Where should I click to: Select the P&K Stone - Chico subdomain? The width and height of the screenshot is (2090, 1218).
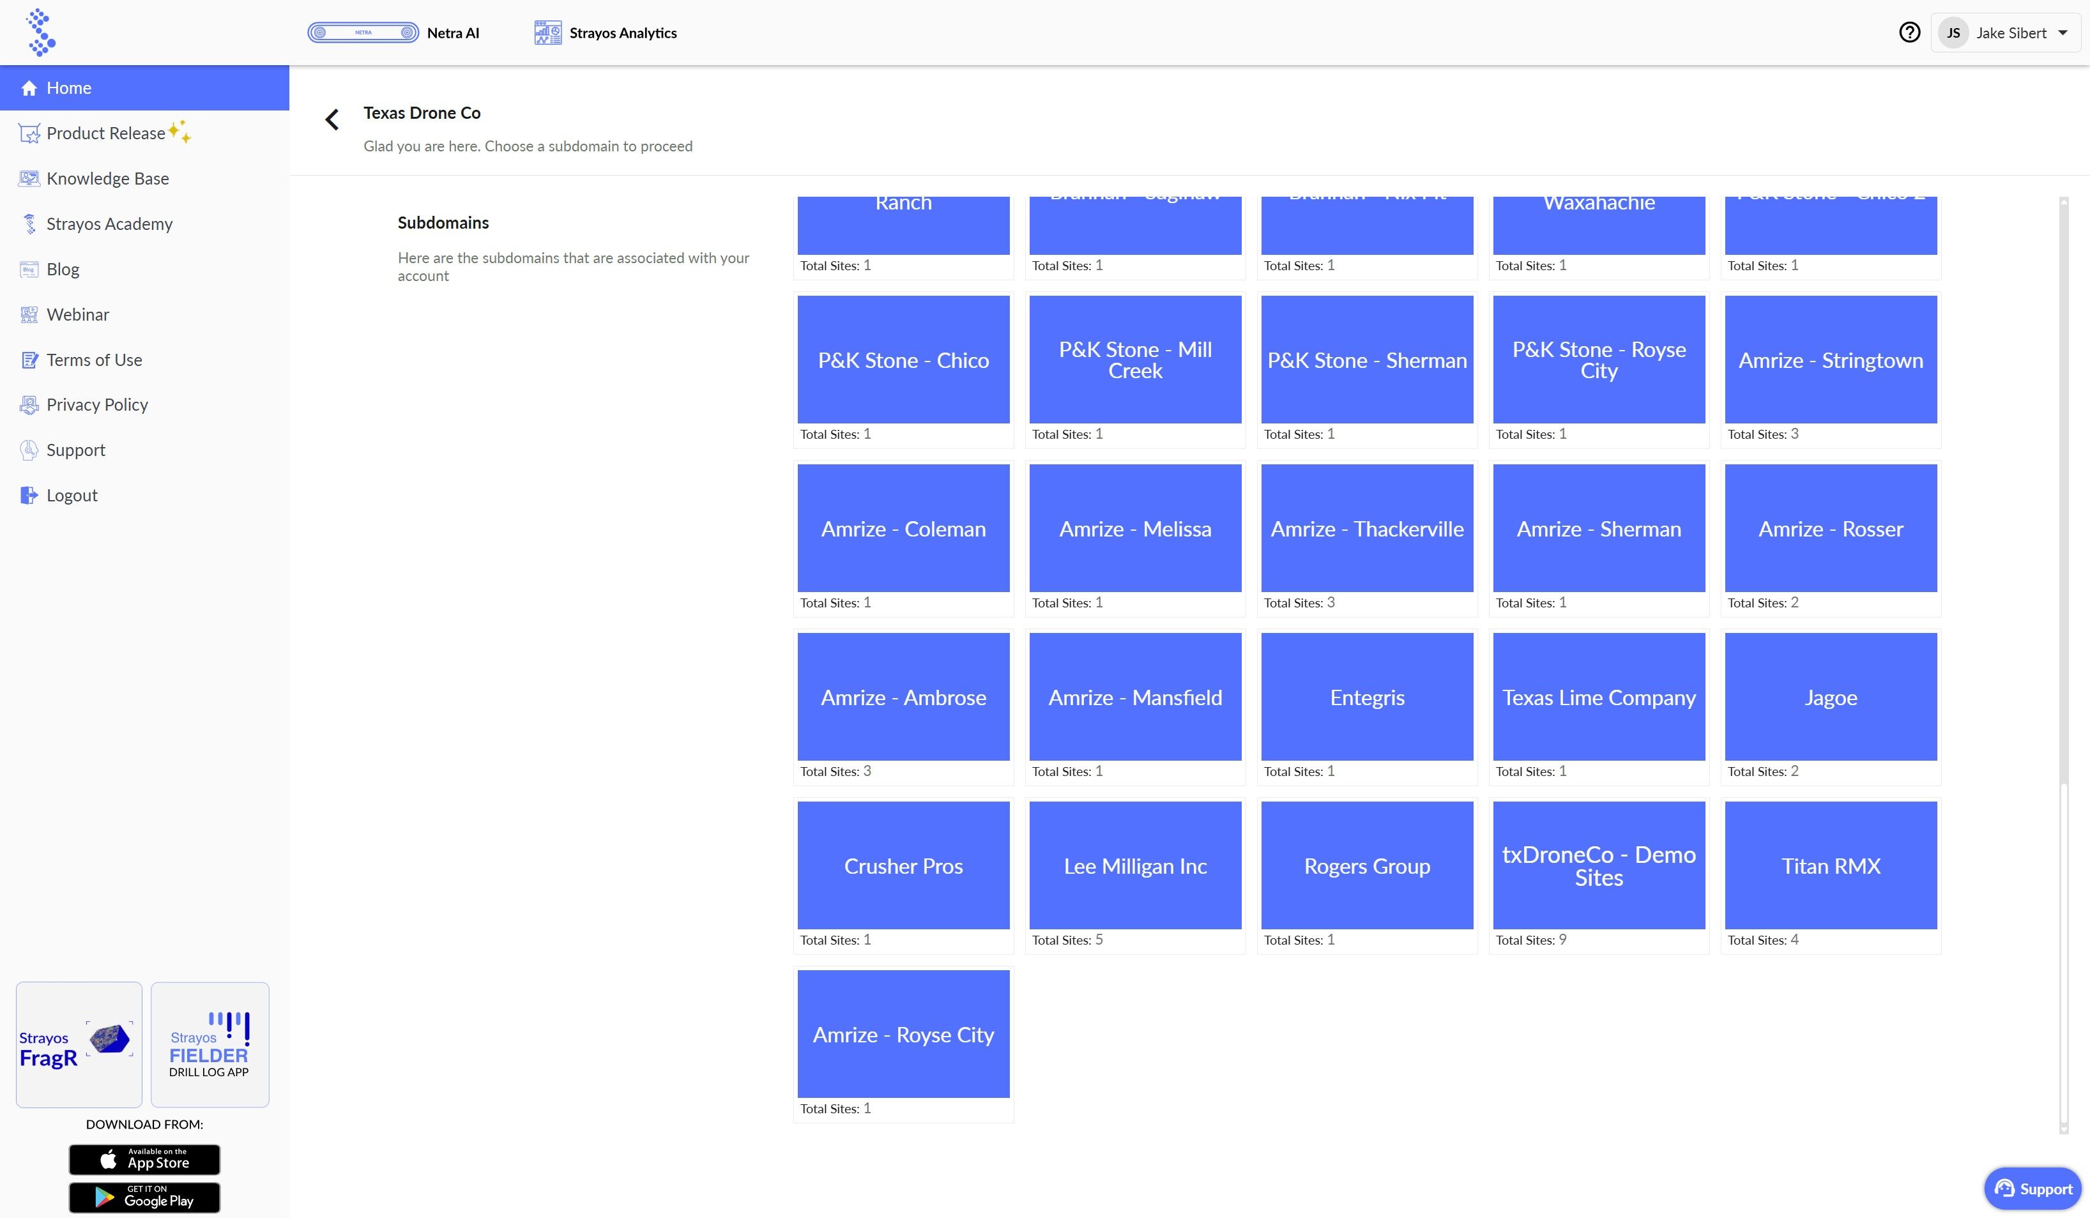point(903,360)
